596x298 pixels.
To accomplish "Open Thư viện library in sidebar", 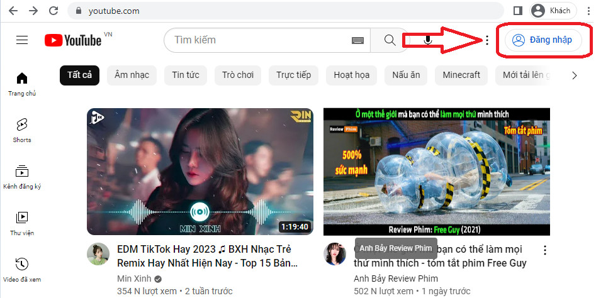I will click(x=22, y=224).
